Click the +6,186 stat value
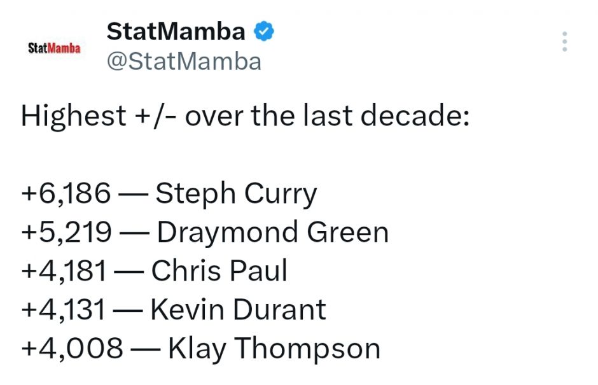 [66, 193]
